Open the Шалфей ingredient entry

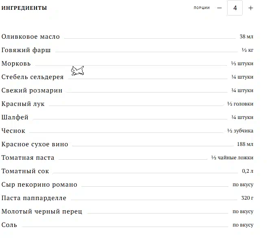tap(15, 117)
